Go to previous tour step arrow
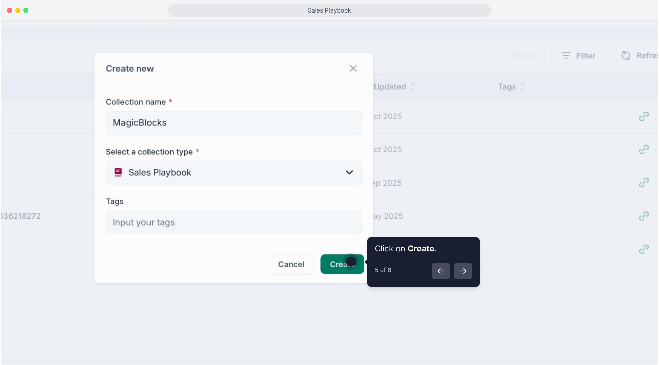 click(440, 271)
